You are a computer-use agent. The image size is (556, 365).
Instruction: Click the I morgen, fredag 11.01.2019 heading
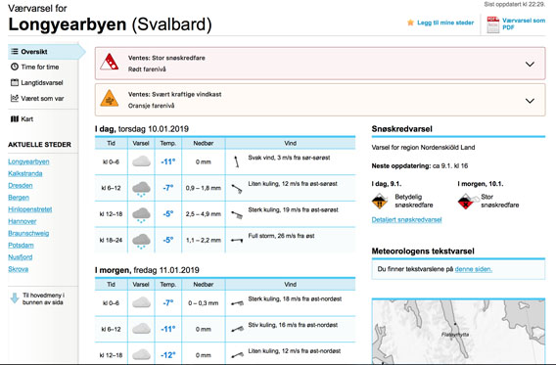(147, 270)
